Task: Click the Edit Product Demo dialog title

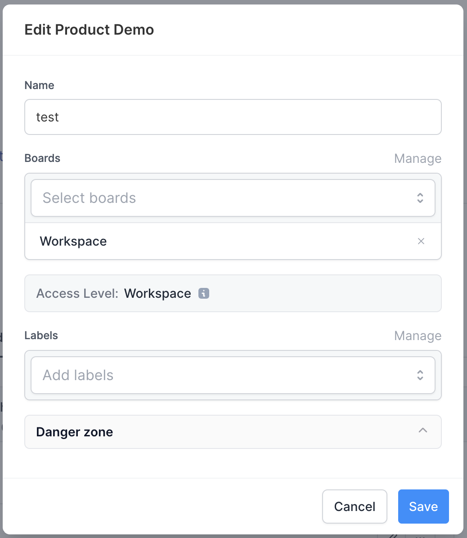Action: click(x=89, y=30)
